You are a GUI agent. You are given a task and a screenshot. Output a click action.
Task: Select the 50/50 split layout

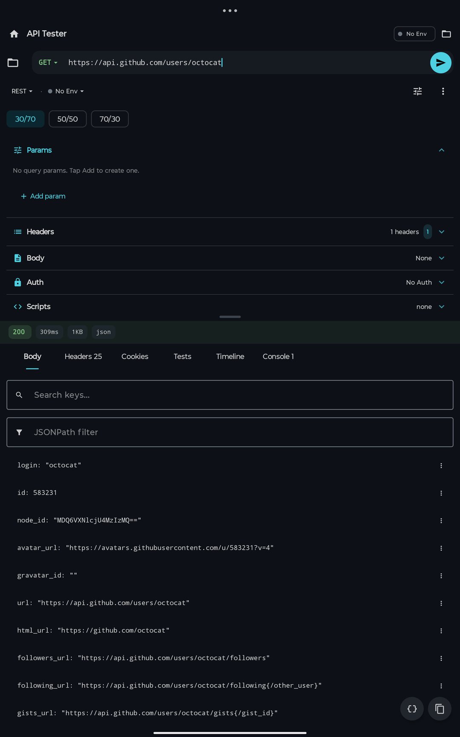(x=68, y=119)
